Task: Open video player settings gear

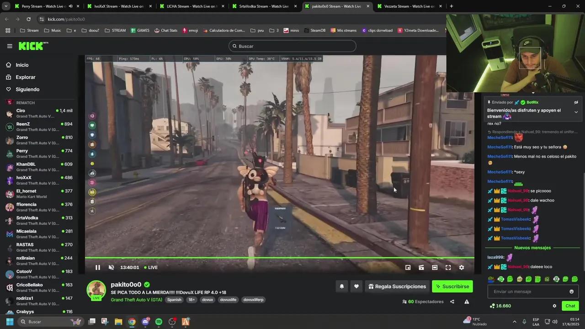Action: click(461, 268)
